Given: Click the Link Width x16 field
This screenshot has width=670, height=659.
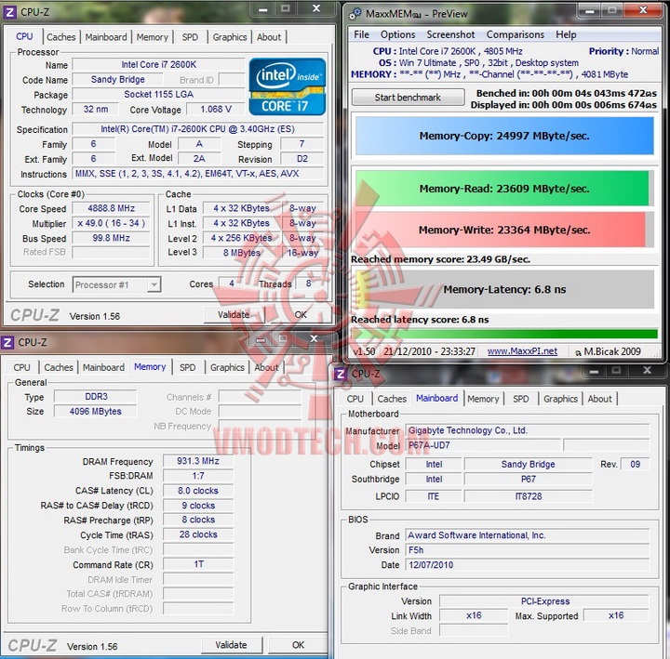Looking at the screenshot, I should pos(474,615).
